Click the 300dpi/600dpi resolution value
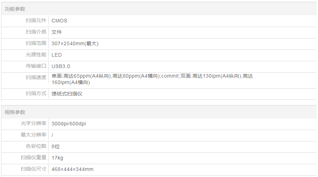This screenshot has width=318, height=177. pos(69,124)
